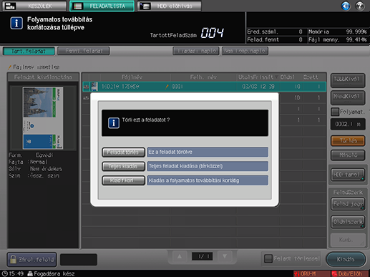Click the ORU-M status indicator
370x277 pixels.
pyautogui.click(x=311, y=273)
